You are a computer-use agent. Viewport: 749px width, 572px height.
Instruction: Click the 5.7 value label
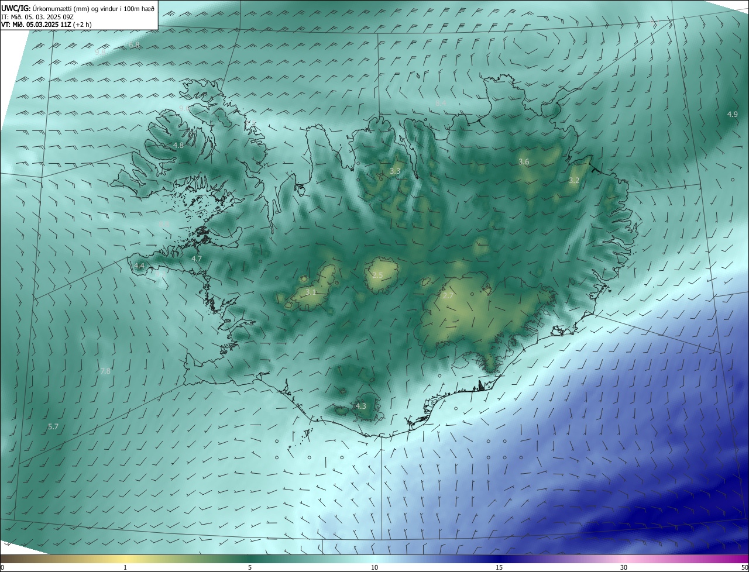point(53,427)
